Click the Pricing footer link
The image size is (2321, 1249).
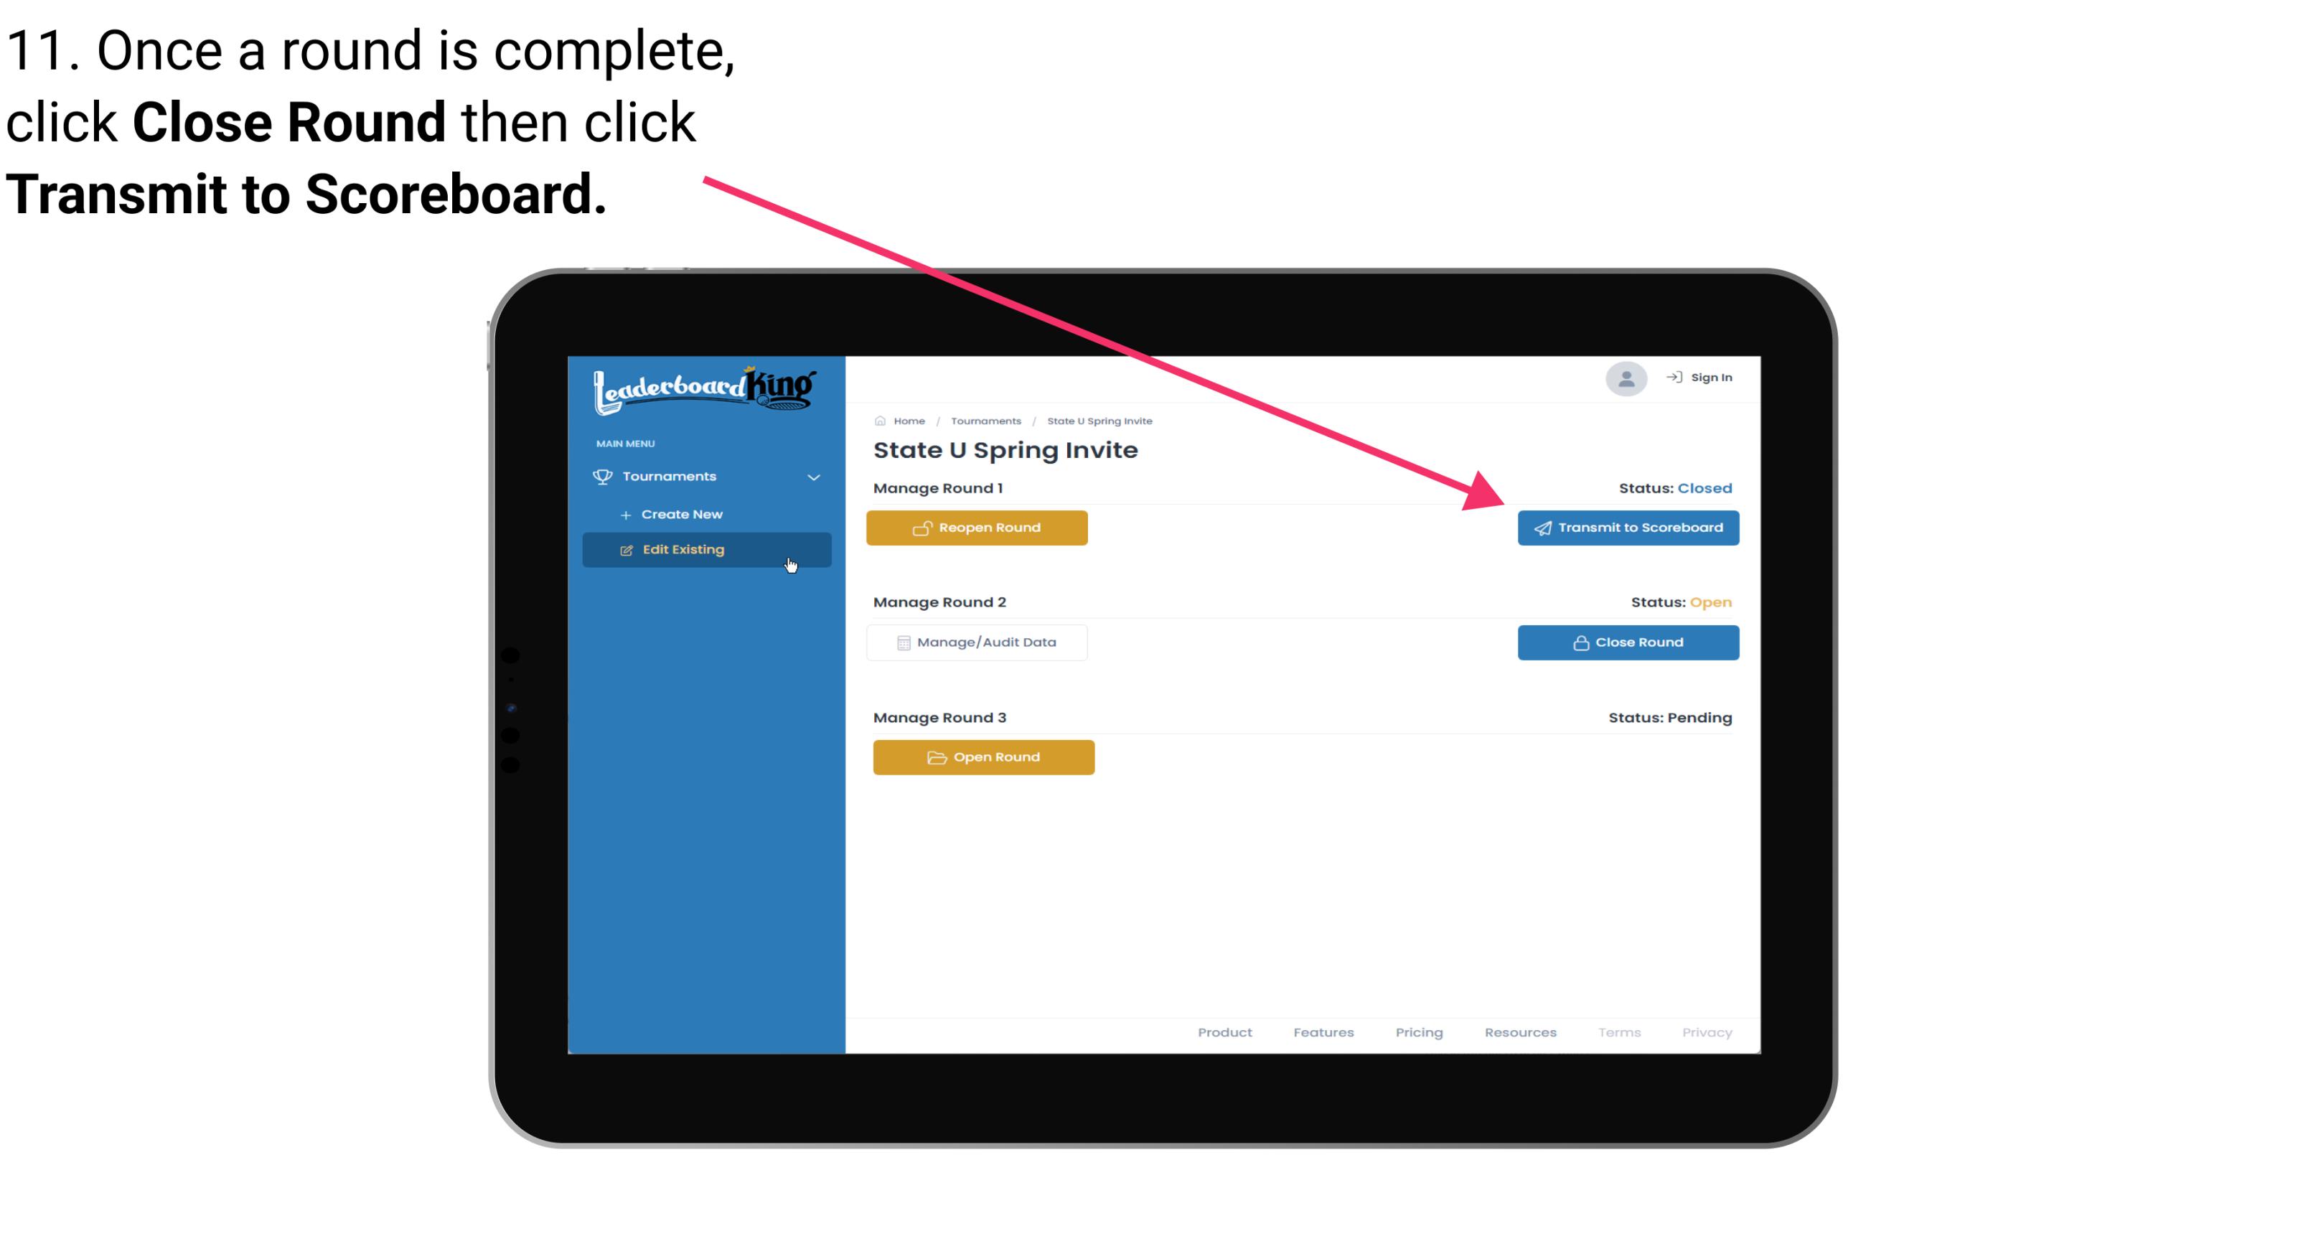click(x=1417, y=1032)
